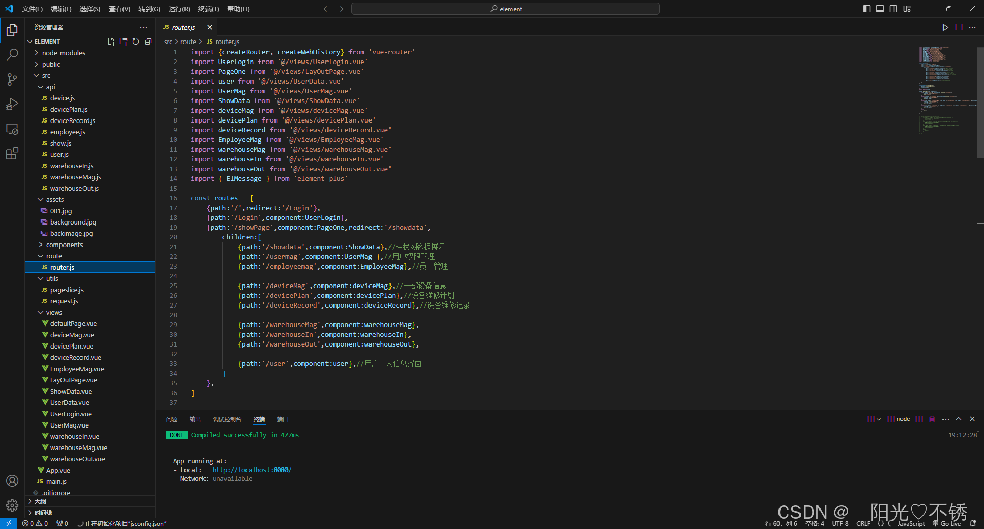The image size is (984, 529).
Task: Open the Source Control view
Action: 12,79
